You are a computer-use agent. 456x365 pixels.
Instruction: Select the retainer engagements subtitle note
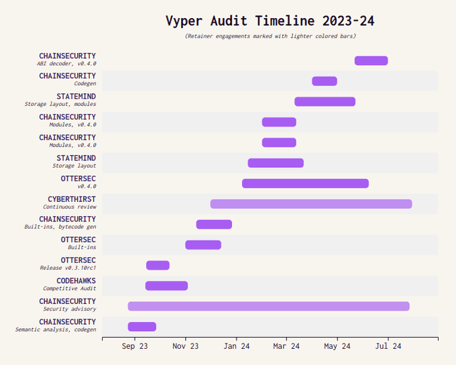pyautogui.click(x=270, y=36)
